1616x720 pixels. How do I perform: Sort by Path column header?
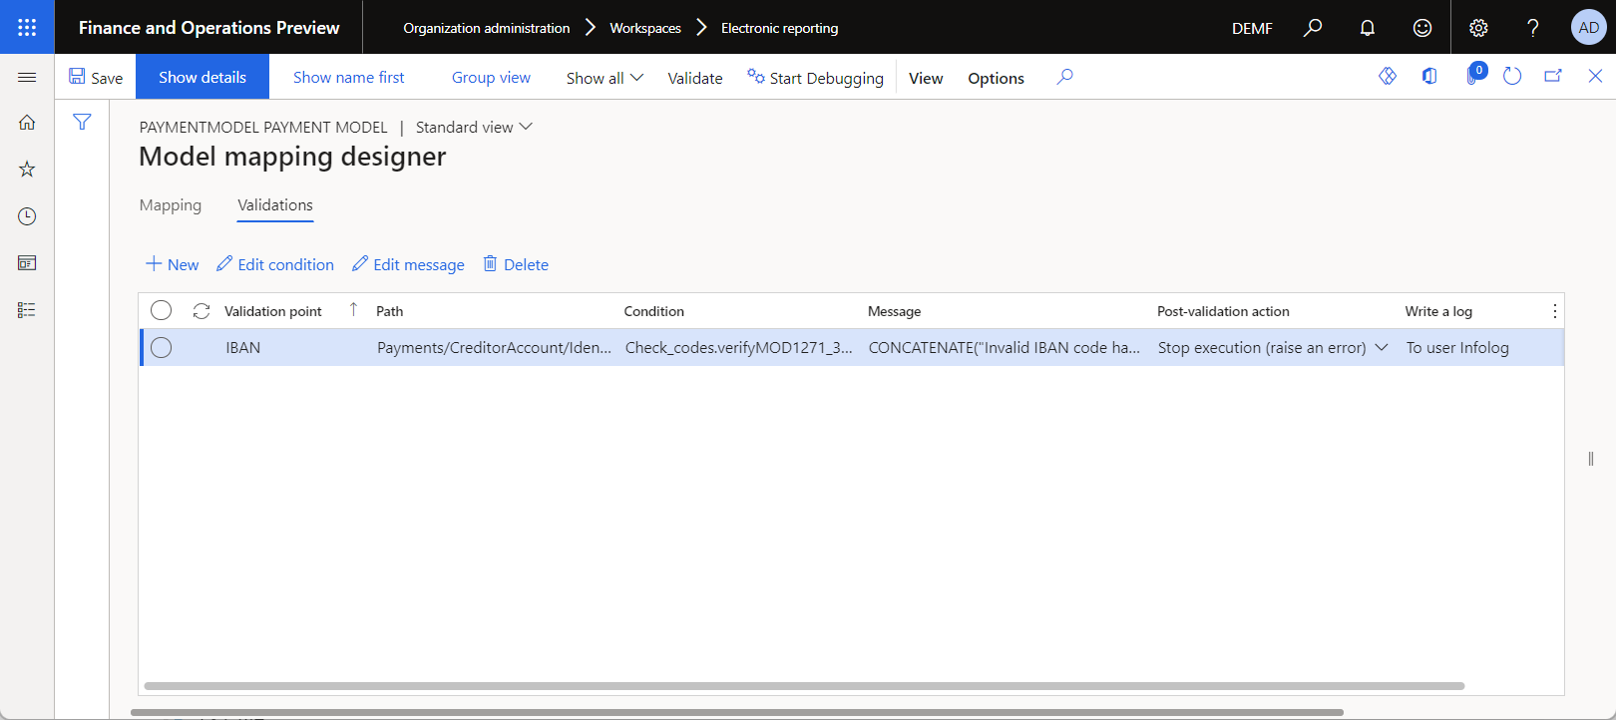(390, 311)
